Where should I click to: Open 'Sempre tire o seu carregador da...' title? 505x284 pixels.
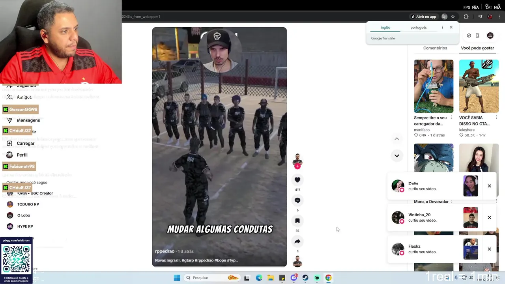[x=430, y=121]
